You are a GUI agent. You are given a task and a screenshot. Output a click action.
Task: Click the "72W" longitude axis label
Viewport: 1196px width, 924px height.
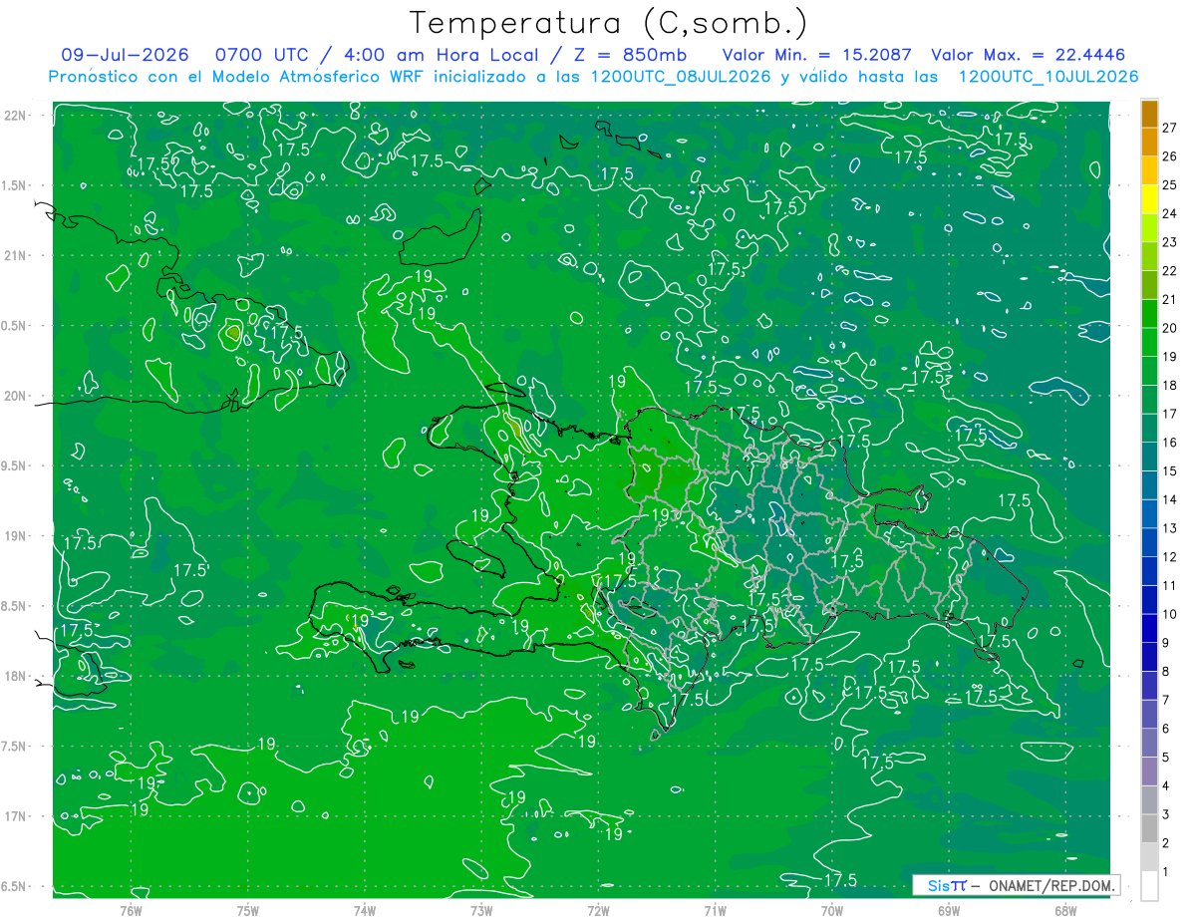[598, 911]
